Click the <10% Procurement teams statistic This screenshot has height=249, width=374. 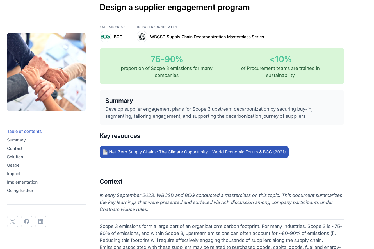click(x=280, y=59)
